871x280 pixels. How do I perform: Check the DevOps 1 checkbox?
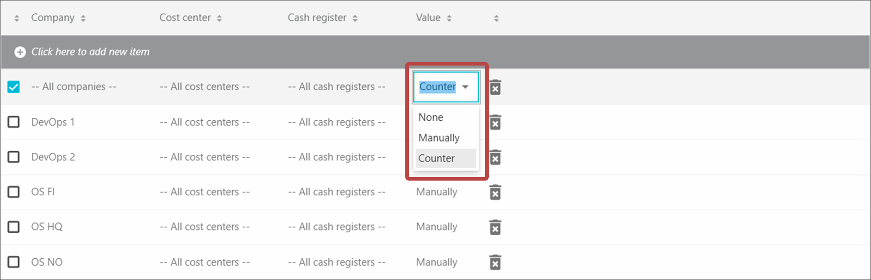(x=13, y=122)
